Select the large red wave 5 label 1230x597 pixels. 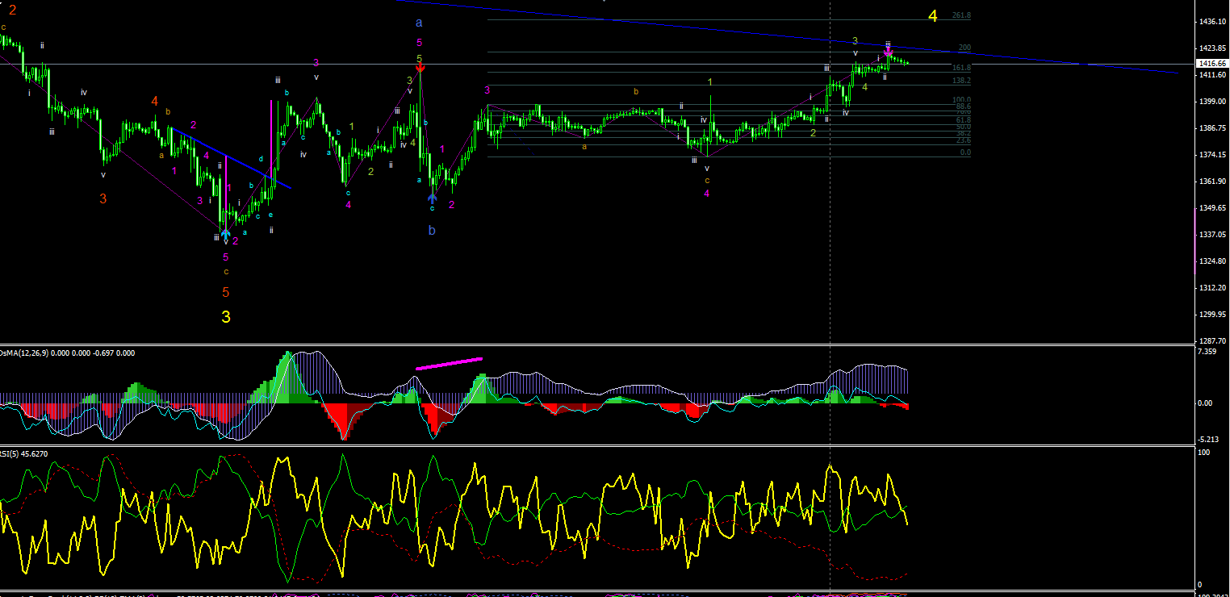tap(226, 292)
